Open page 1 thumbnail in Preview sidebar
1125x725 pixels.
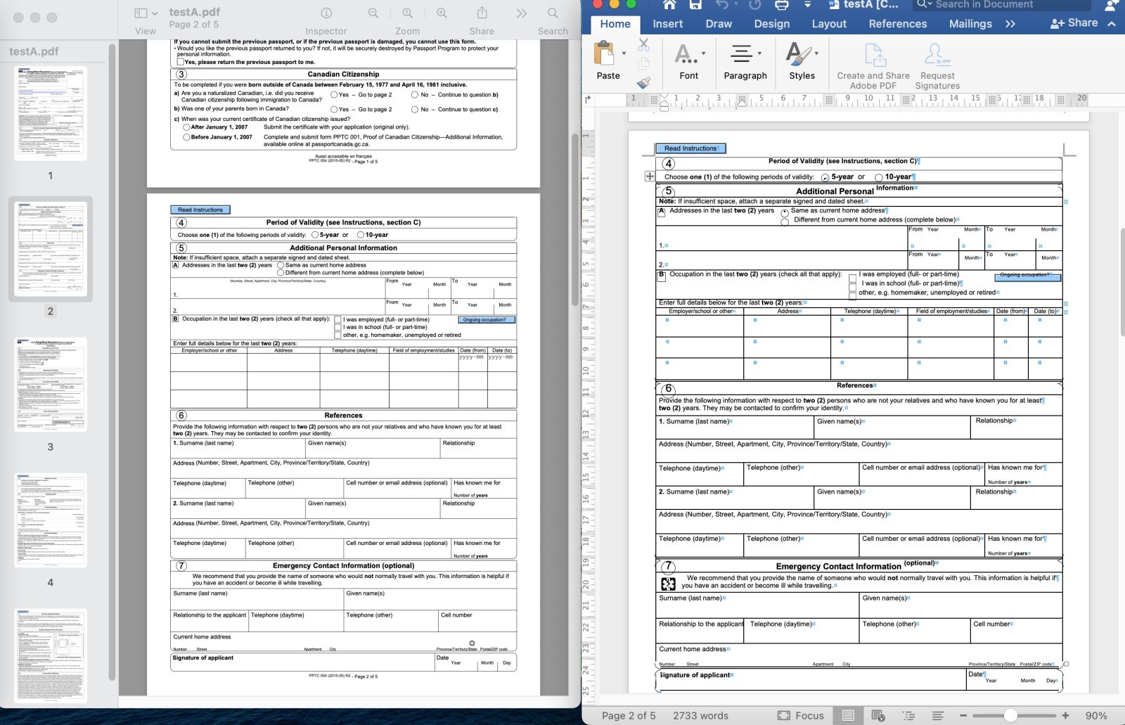click(x=51, y=113)
